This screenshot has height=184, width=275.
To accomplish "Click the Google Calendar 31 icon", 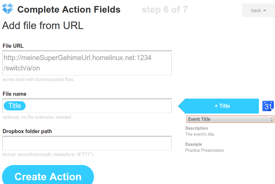I will 268,106.
